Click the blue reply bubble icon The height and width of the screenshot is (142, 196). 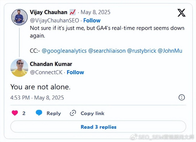(39, 113)
